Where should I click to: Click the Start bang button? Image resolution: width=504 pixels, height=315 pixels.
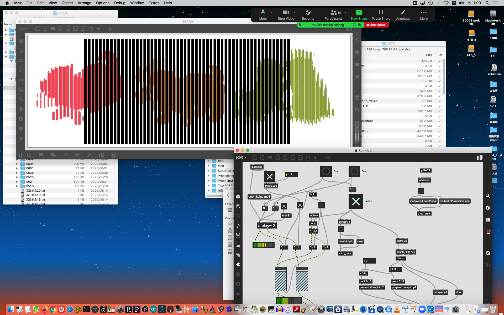[326, 171]
